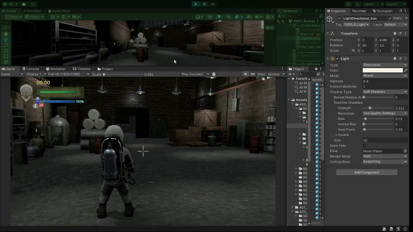Screen dimensions: 413x232
Task: Select the Transform tool in Scene
Action: 6,62
